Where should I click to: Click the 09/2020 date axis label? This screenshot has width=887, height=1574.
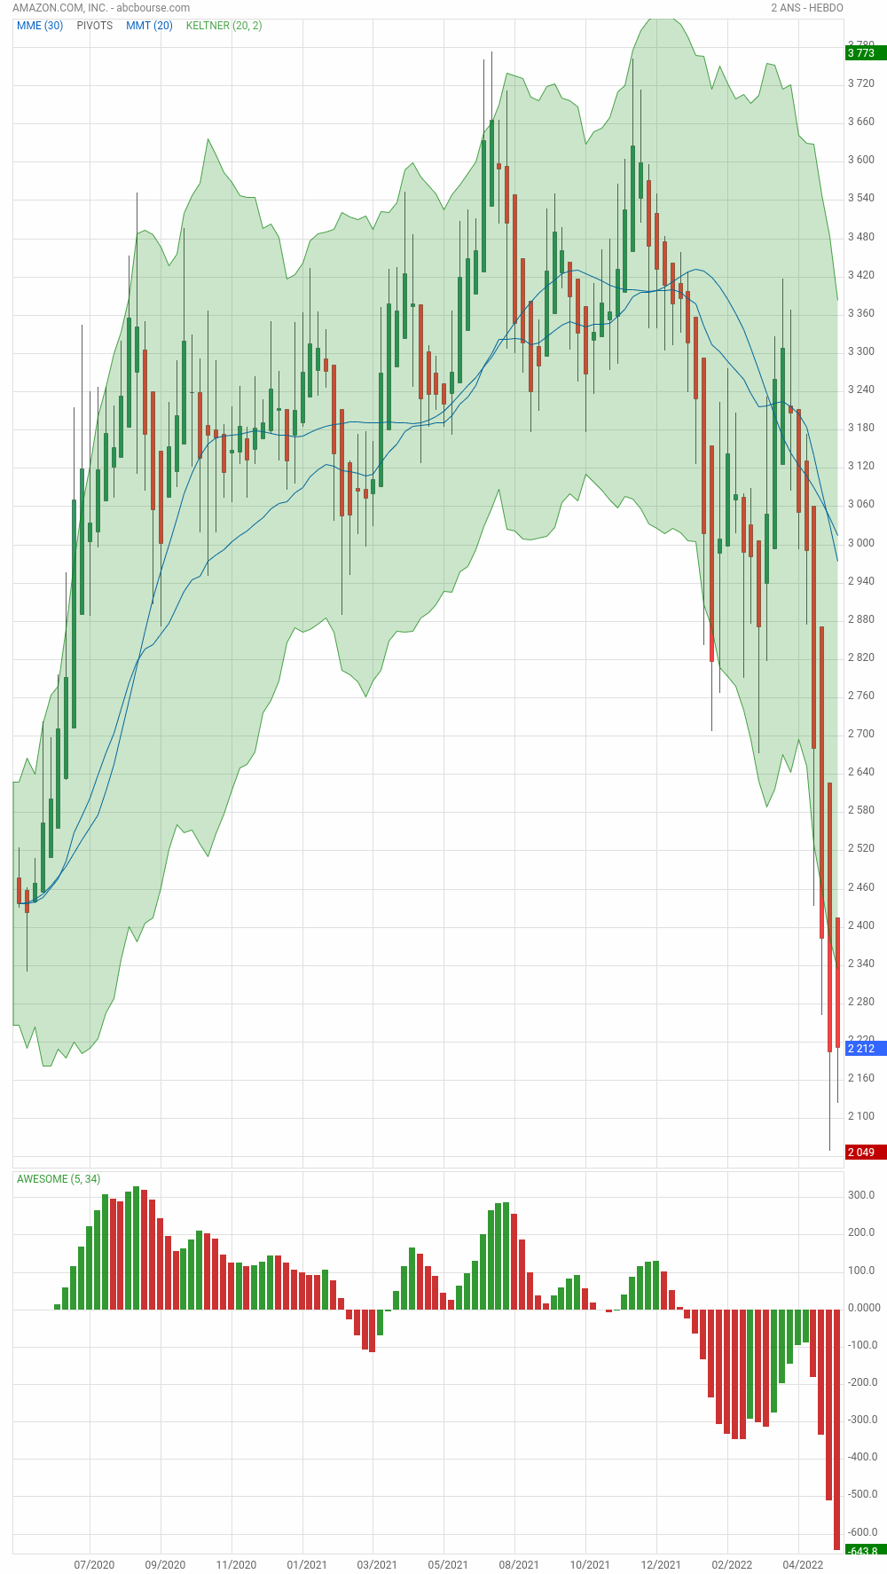tap(165, 1564)
